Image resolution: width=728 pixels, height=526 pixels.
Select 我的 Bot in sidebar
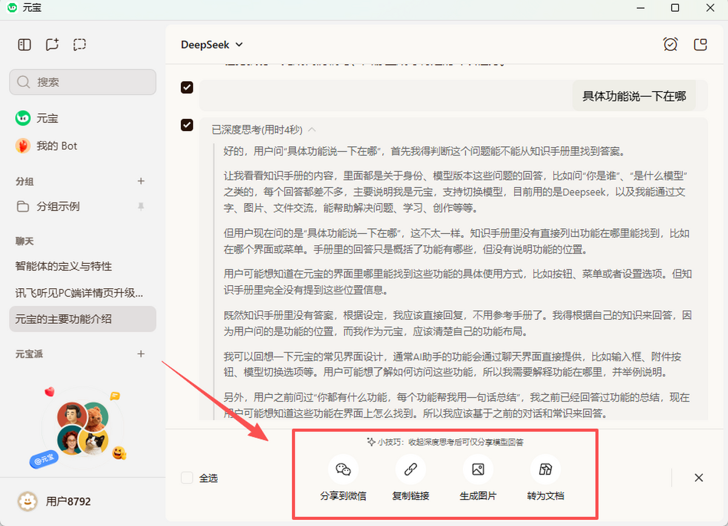57,146
